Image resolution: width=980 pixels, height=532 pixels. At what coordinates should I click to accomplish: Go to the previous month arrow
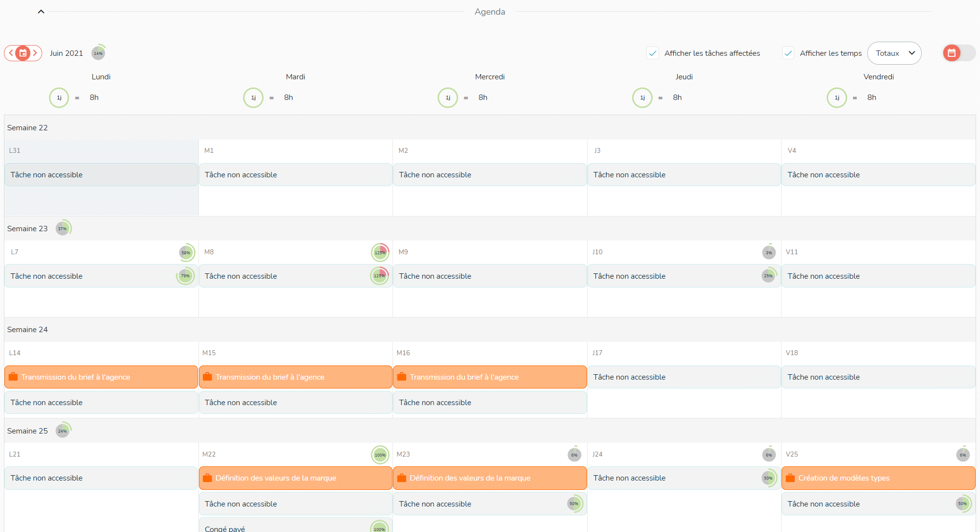(11, 53)
